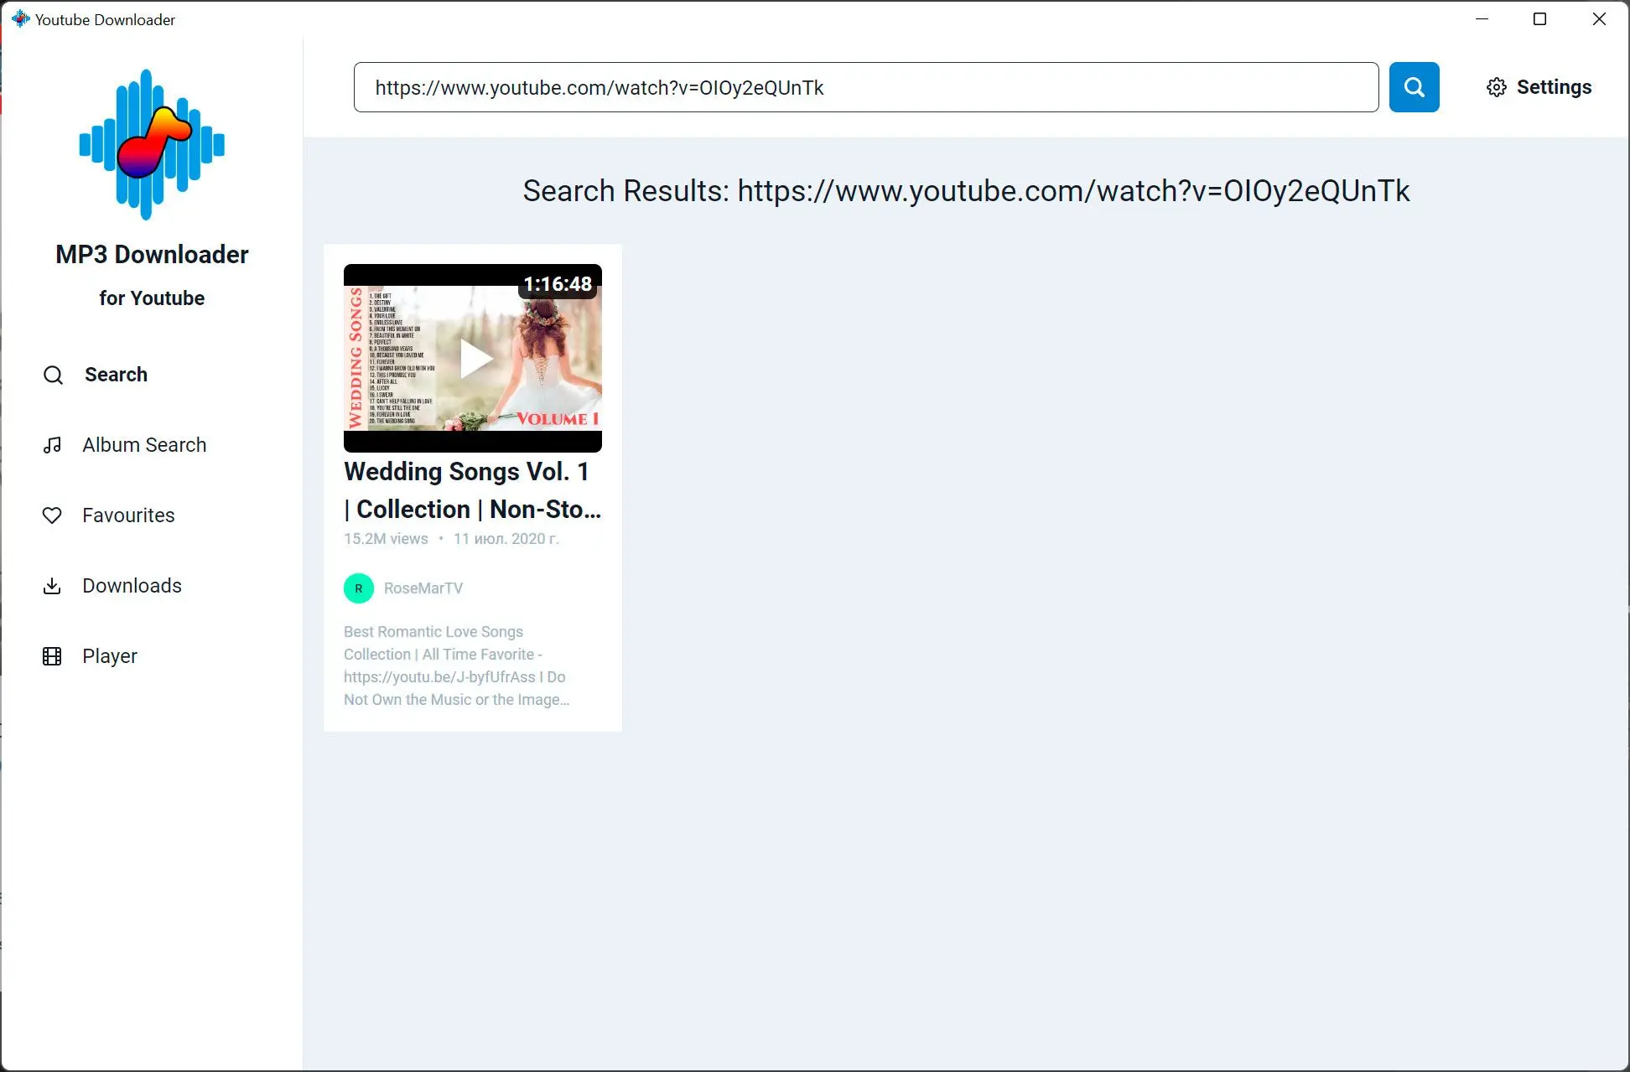Click Settings gear toggle option
Viewport: 1630px width, 1072px height.
[x=1496, y=86]
